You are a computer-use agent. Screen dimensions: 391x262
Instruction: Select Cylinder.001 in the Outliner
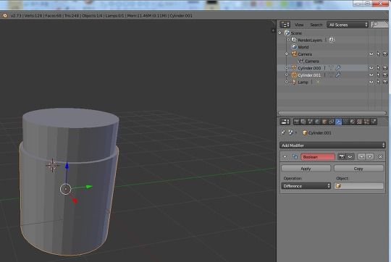(309, 75)
